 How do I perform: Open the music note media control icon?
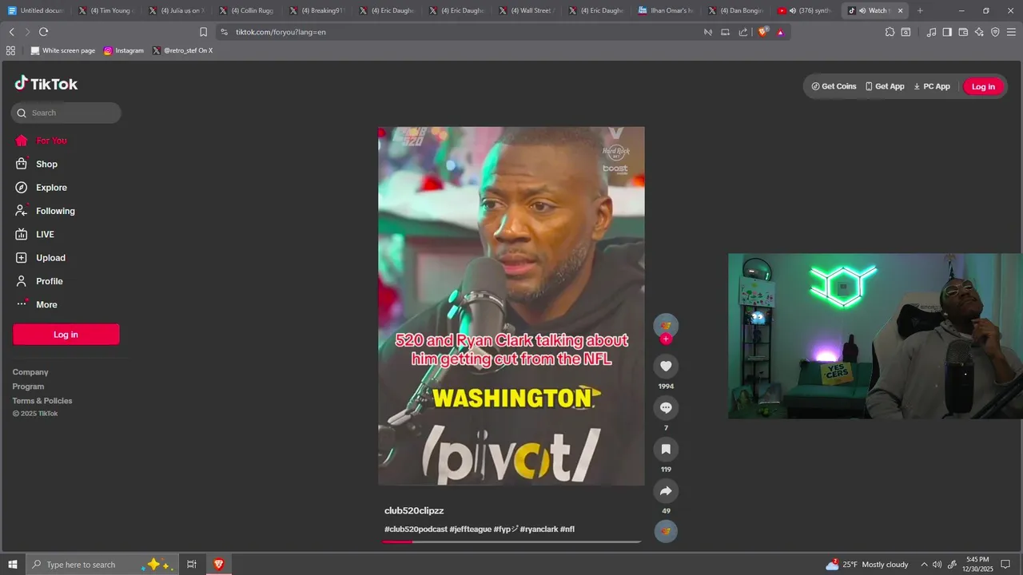pyautogui.click(x=931, y=32)
